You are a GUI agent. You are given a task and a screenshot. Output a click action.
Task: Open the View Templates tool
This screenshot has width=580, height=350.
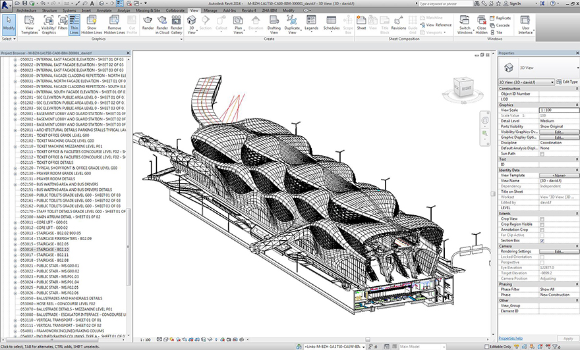pyautogui.click(x=29, y=25)
